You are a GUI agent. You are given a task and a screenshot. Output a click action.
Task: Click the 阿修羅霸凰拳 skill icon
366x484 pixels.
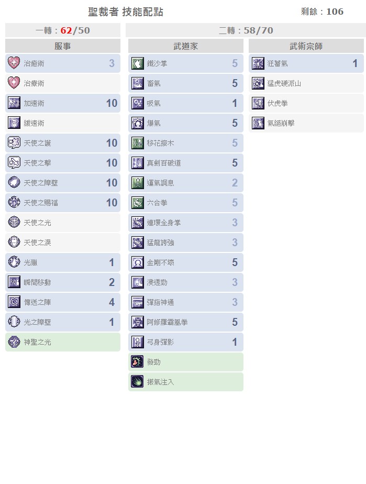[137, 322]
